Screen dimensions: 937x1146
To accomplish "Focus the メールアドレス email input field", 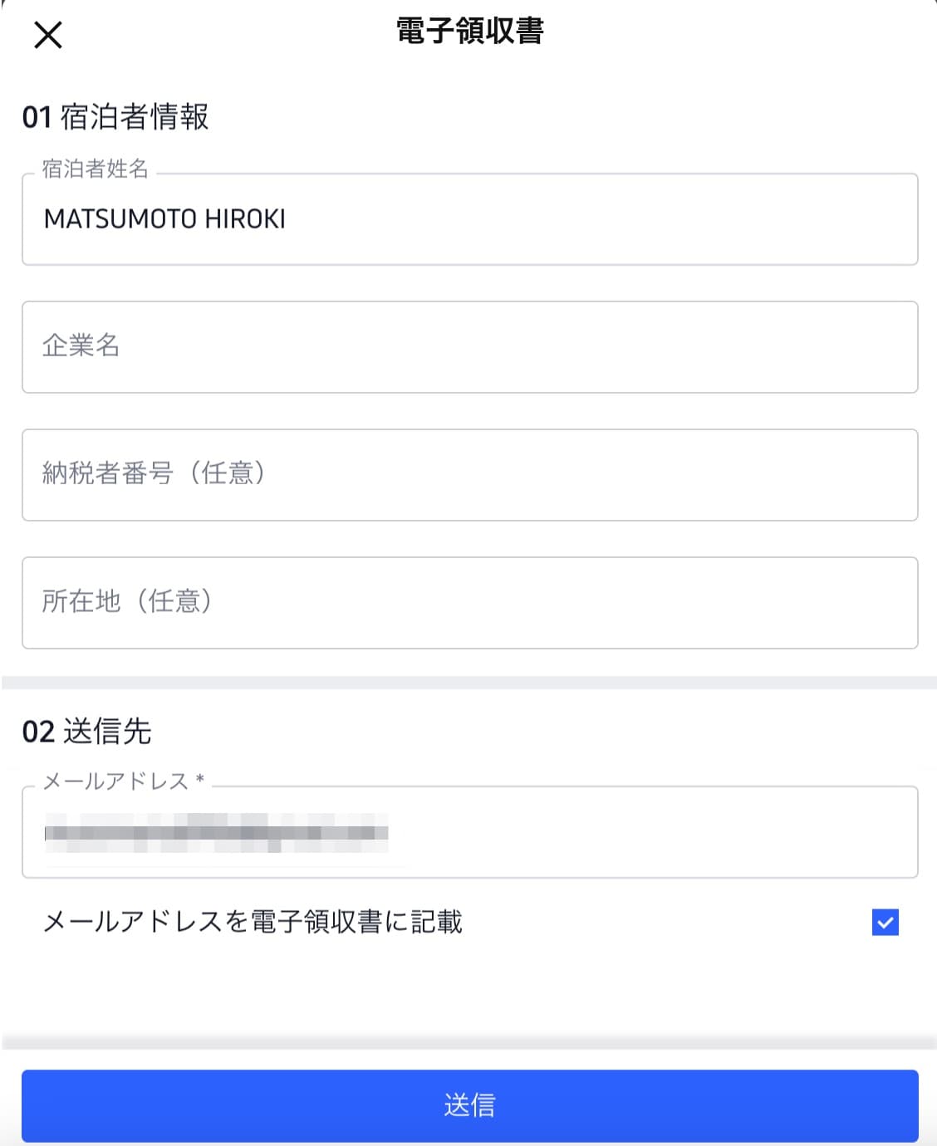I will [648, 832].
